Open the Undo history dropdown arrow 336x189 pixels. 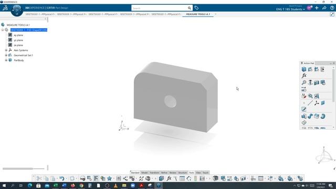(x=66, y=178)
